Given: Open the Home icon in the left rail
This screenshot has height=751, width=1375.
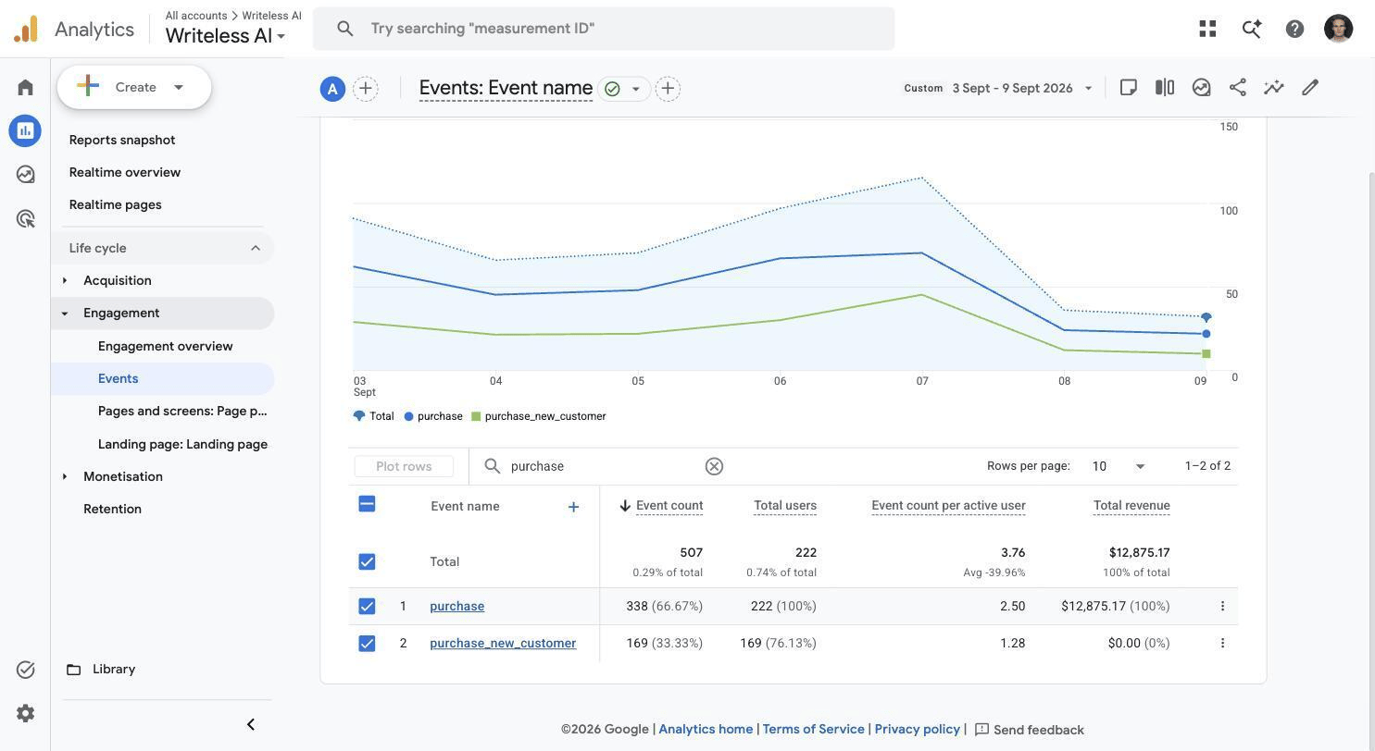Looking at the screenshot, I should click(25, 87).
